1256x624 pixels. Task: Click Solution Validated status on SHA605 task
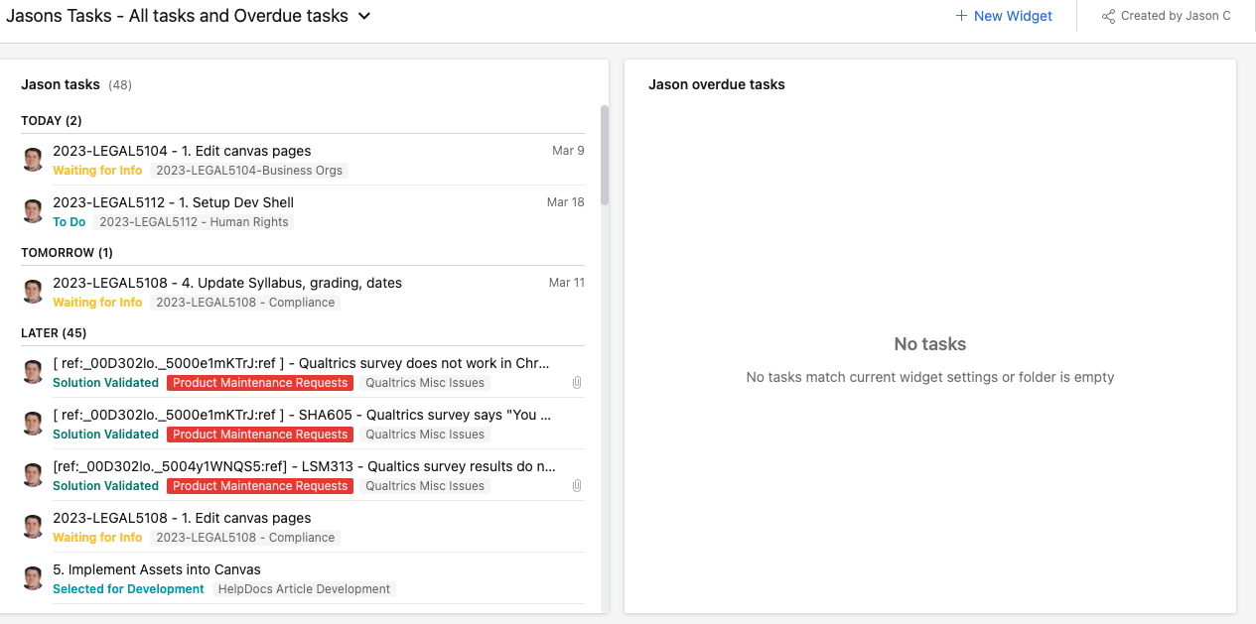coord(105,435)
